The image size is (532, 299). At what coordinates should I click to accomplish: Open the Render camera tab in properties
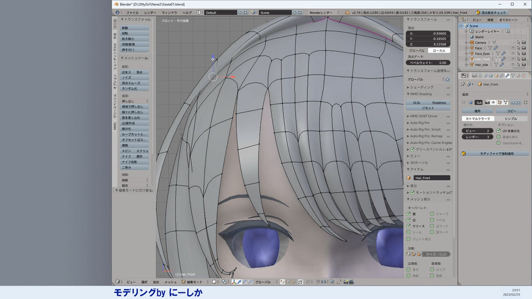(474, 76)
